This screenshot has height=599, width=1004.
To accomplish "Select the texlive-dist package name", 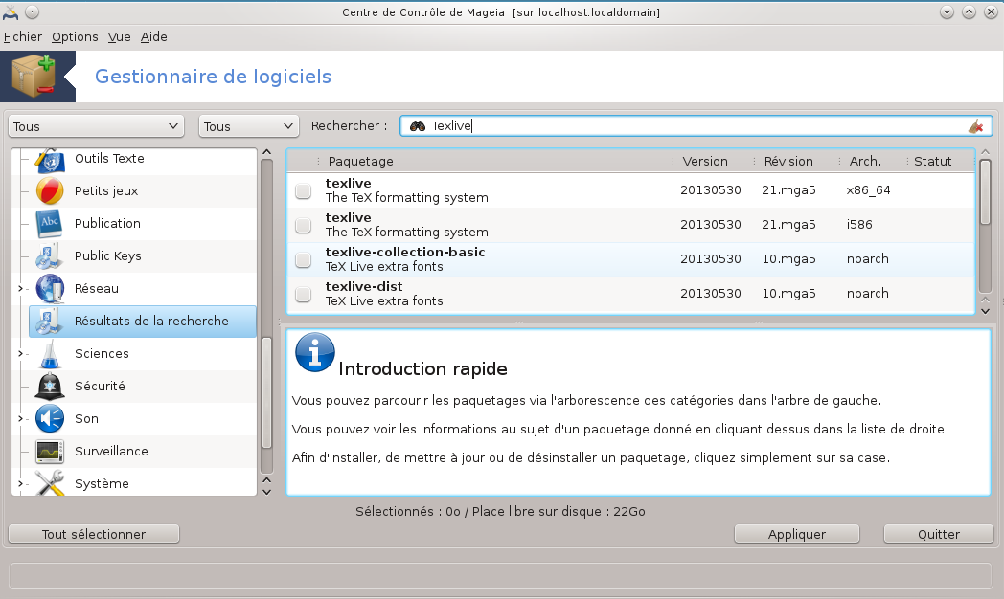I will click(x=364, y=286).
